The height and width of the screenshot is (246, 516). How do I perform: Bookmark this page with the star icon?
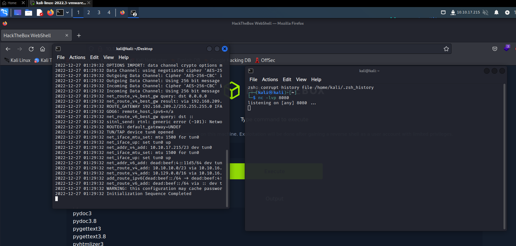(446, 49)
